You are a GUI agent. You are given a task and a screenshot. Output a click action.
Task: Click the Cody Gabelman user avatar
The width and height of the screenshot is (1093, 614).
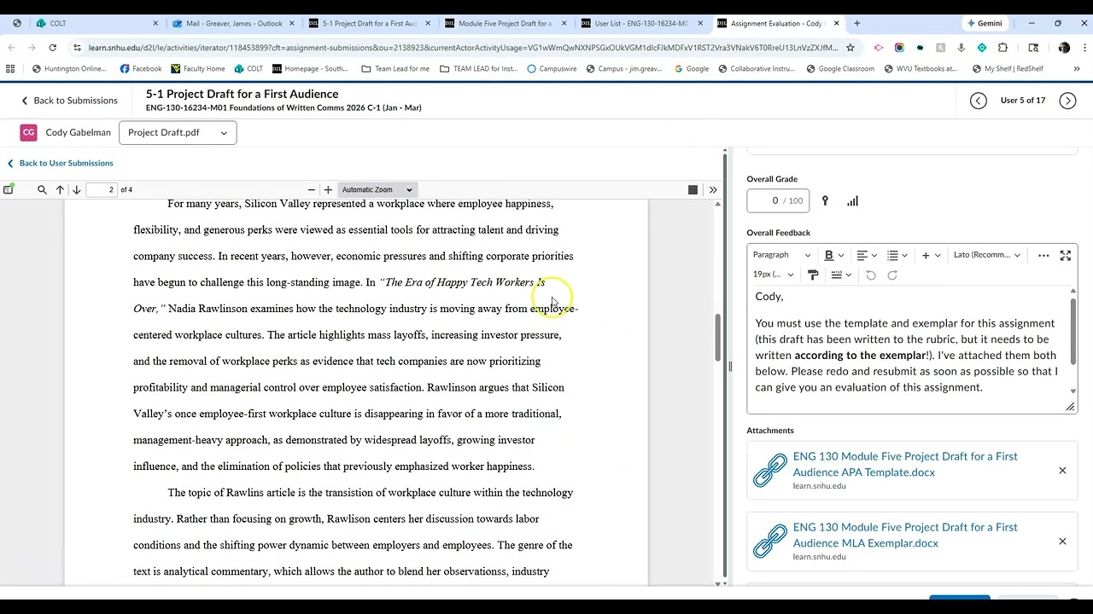coord(28,132)
